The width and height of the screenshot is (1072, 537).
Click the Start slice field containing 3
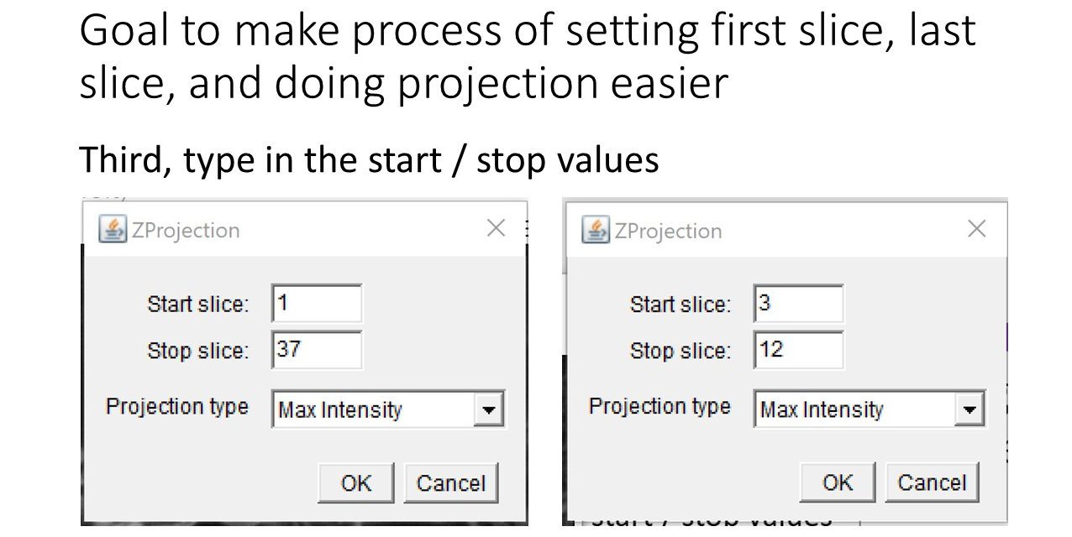tap(798, 303)
